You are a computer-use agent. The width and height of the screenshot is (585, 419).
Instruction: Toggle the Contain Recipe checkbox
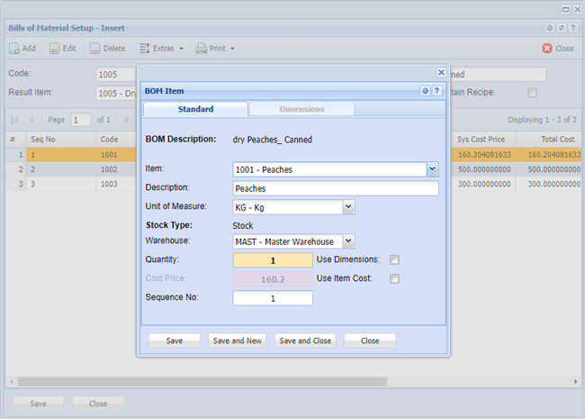coord(532,92)
